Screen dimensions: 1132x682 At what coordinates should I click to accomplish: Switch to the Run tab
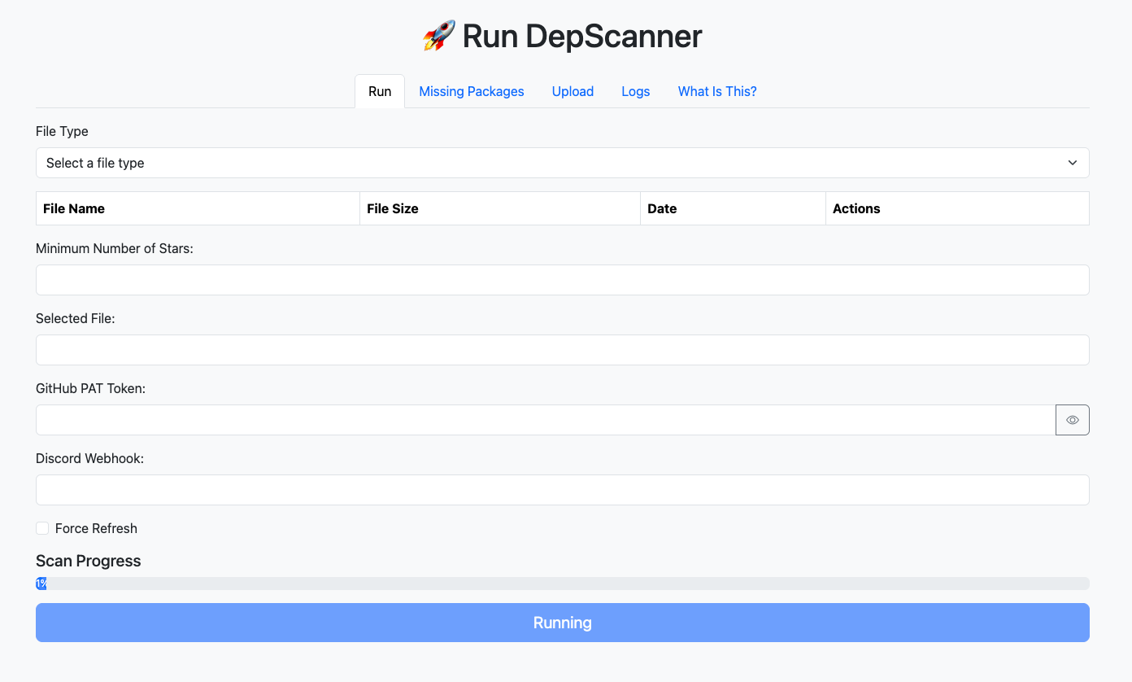(380, 92)
